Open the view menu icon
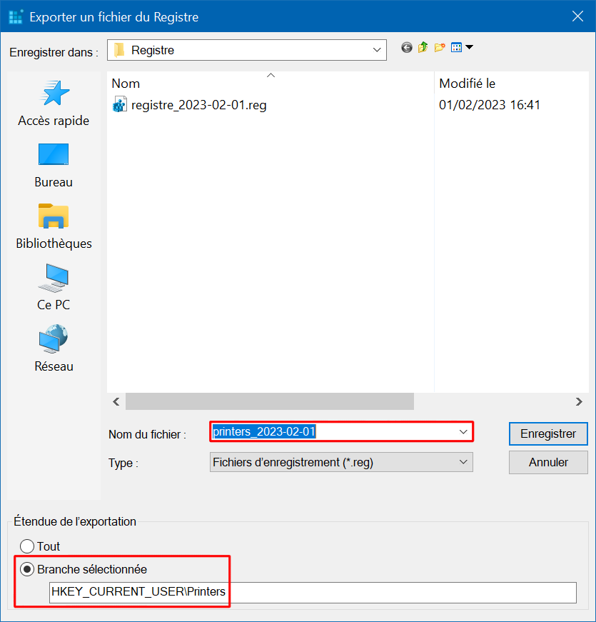The width and height of the screenshot is (596, 622). (x=462, y=48)
